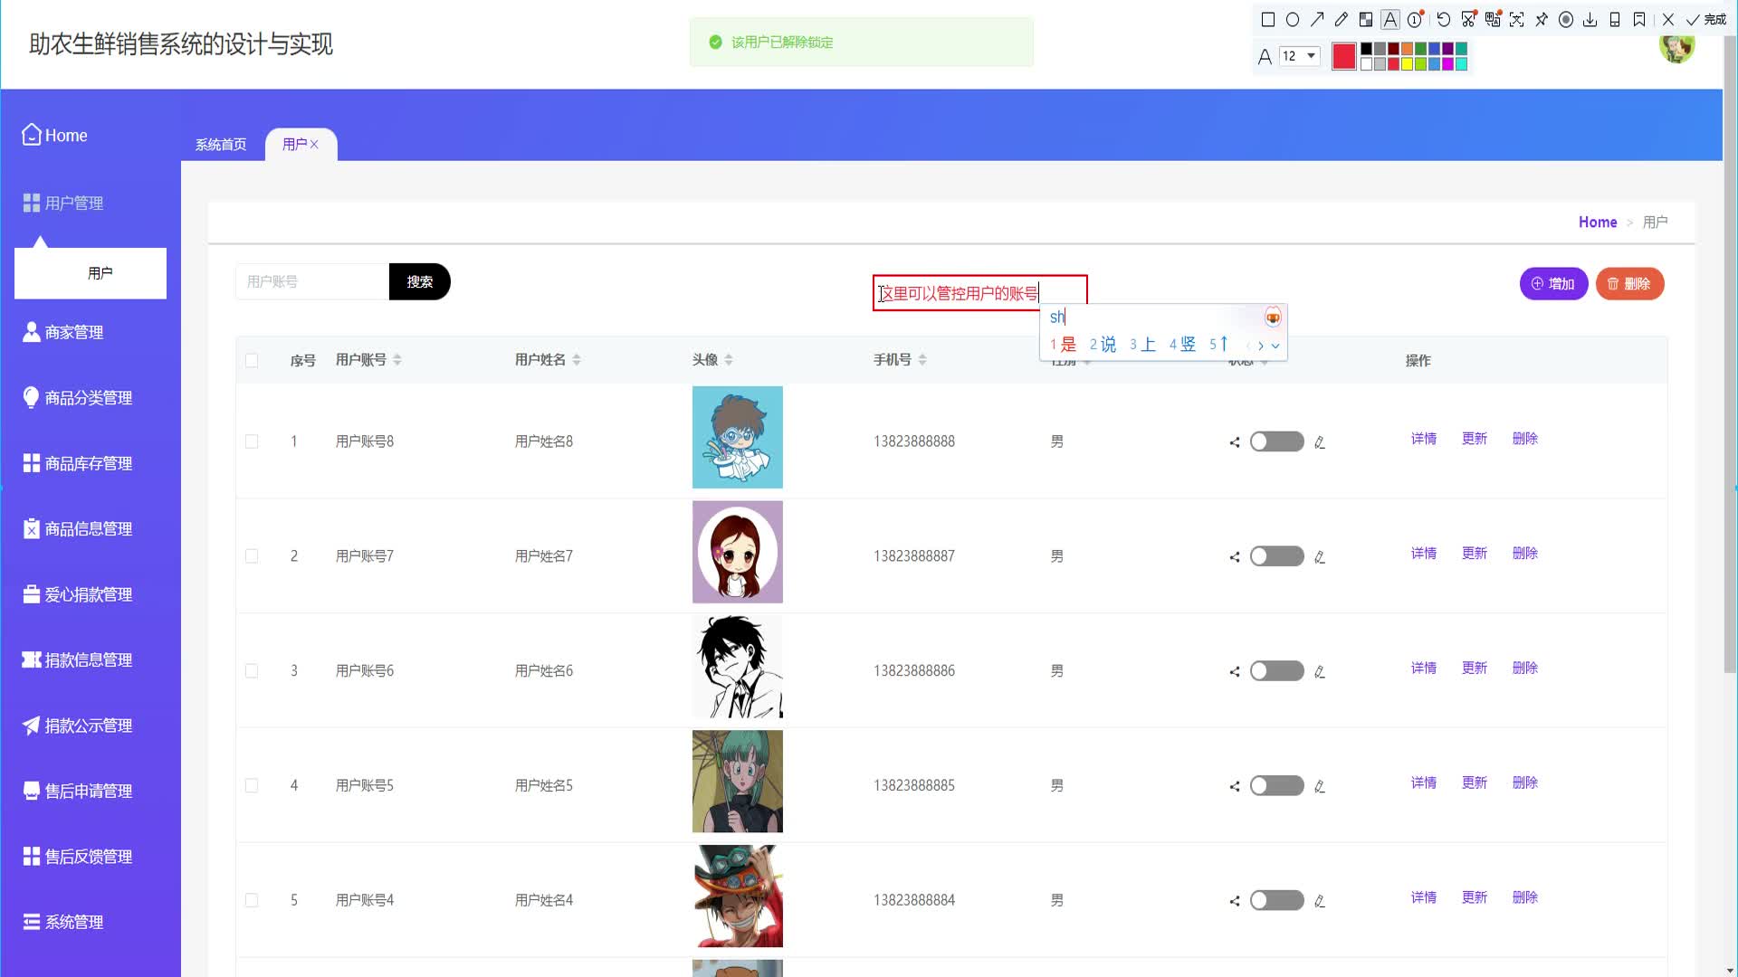This screenshot has height=977, width=1738.
Task: Click the download screenshot icon
Action: coord(1589,19)
